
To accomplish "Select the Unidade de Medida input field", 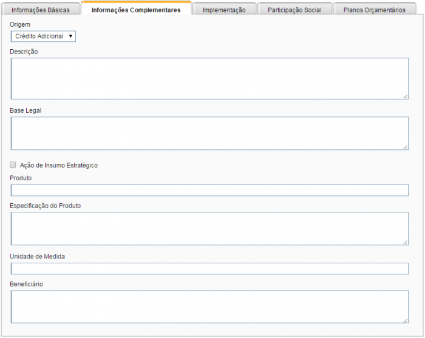I will point(209,269).
